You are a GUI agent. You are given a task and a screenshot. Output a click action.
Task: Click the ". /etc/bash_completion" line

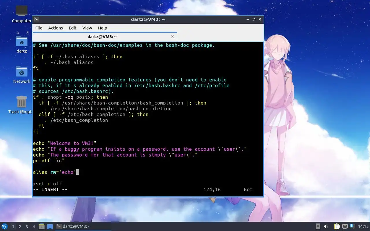click(x=76, y=120)
